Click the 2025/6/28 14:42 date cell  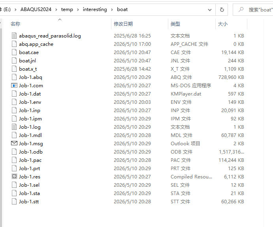point(132,69)
